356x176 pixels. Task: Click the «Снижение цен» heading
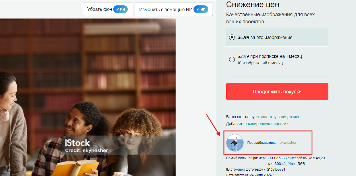253,5
